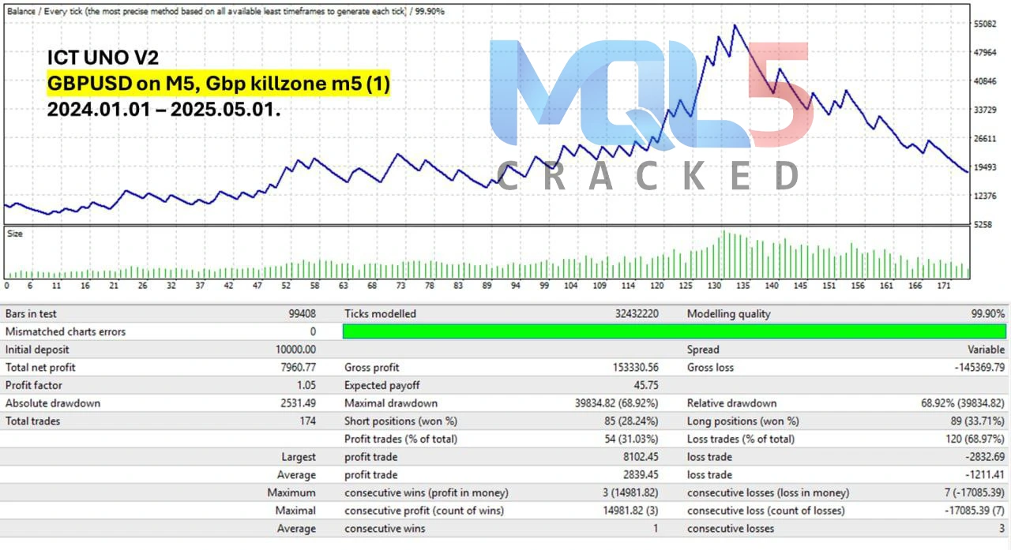Select the largest profit trade value 8102.45
The width and height of the screenshot is (1011, 550).
tap(640, 457)
